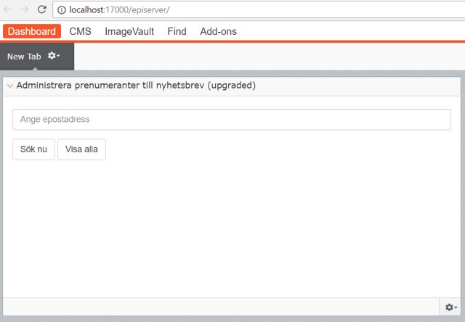Select the New Tab dashboard tab
The height and width of the screenshot is (322, 465).
(24, 57)
